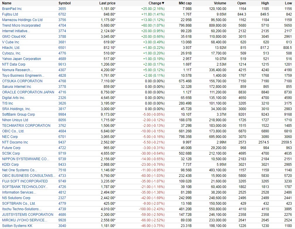
Task: Click ticker symbol 9984
Action: (x=62, y=114)
